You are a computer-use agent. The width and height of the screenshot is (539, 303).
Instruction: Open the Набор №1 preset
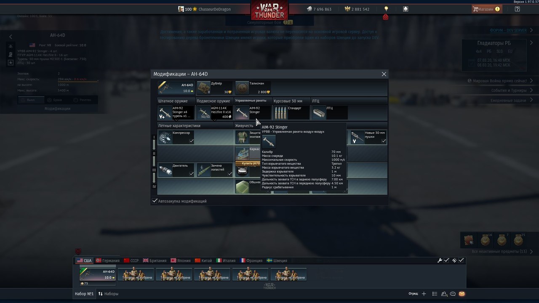point(84,294)
